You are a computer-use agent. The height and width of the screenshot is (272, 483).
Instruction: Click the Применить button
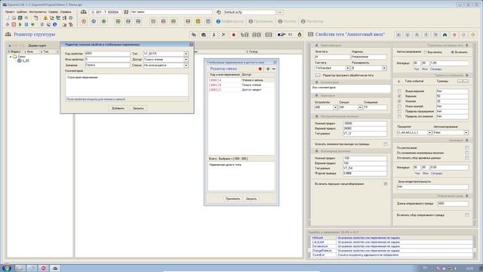pyautogui.click(x=232, y=199)
